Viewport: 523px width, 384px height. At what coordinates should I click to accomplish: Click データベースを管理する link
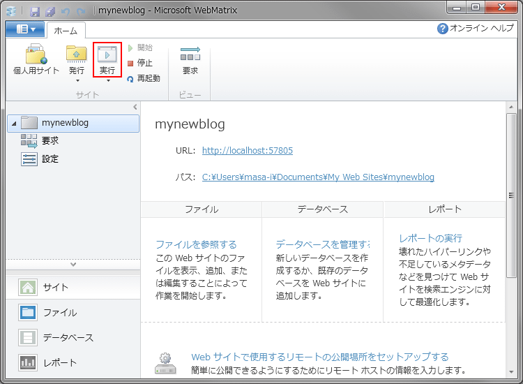[x=323, y=244]
